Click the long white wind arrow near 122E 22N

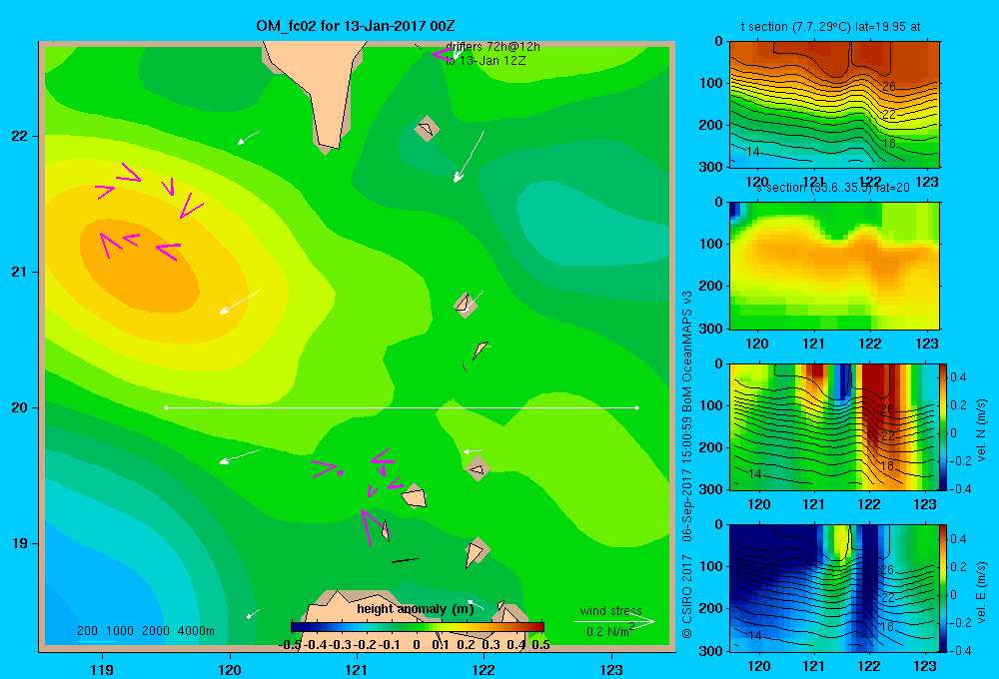[469, 157]
